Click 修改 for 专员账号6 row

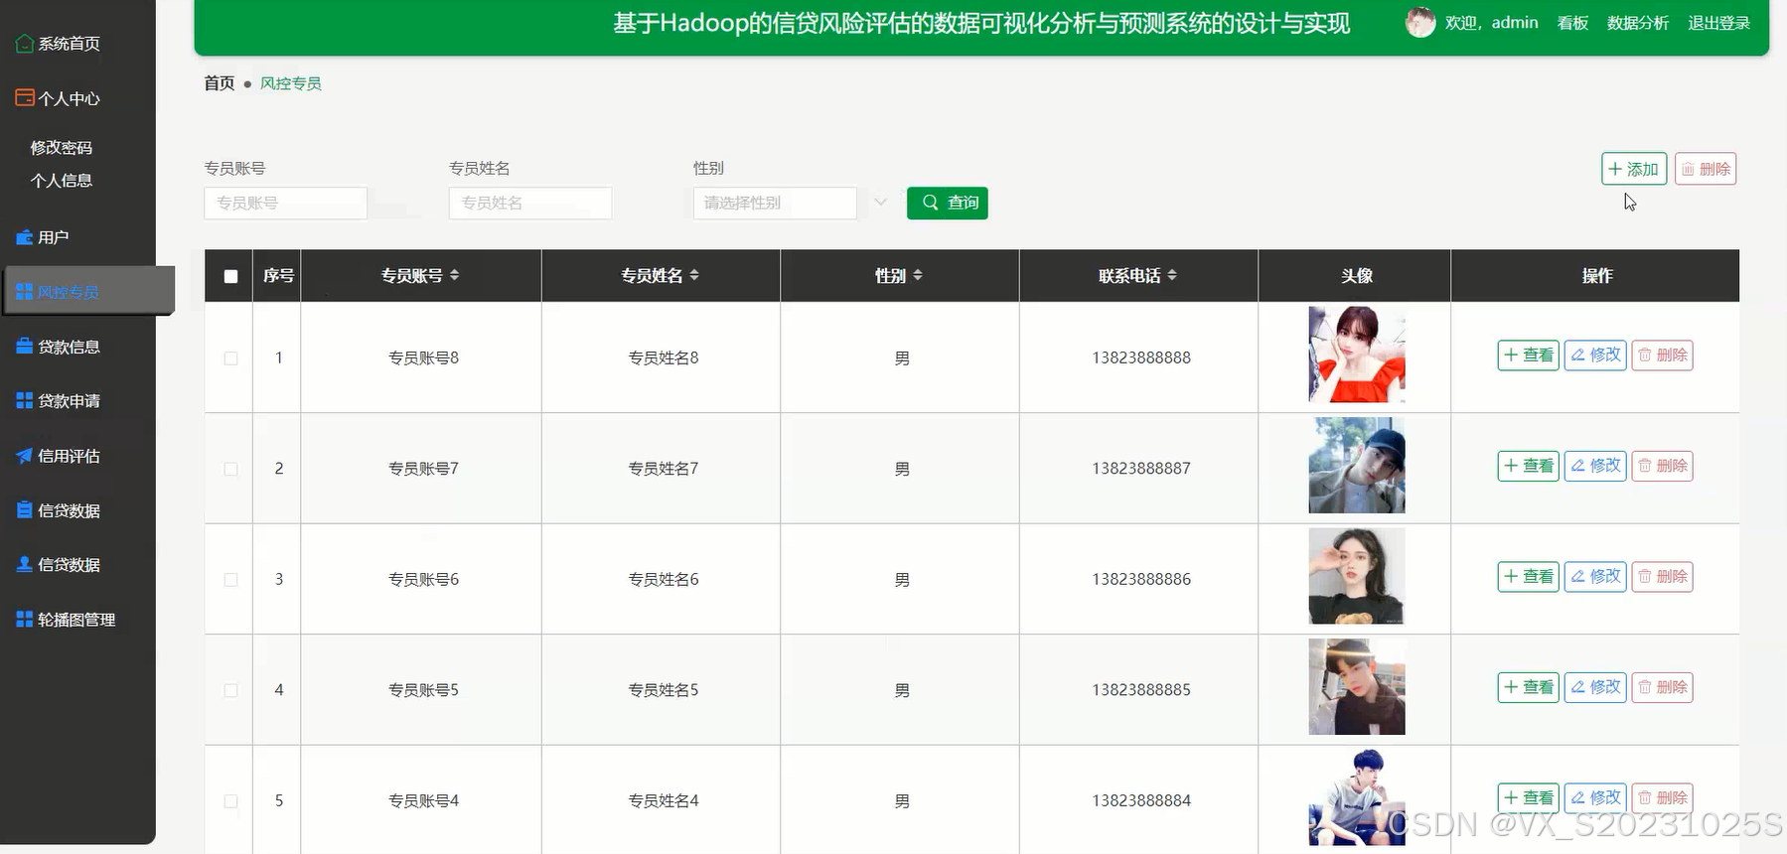(x=1595, y=576)
